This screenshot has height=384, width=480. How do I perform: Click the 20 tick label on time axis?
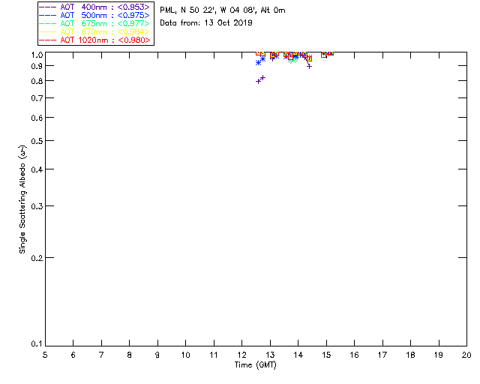click(x=466, y=355)
